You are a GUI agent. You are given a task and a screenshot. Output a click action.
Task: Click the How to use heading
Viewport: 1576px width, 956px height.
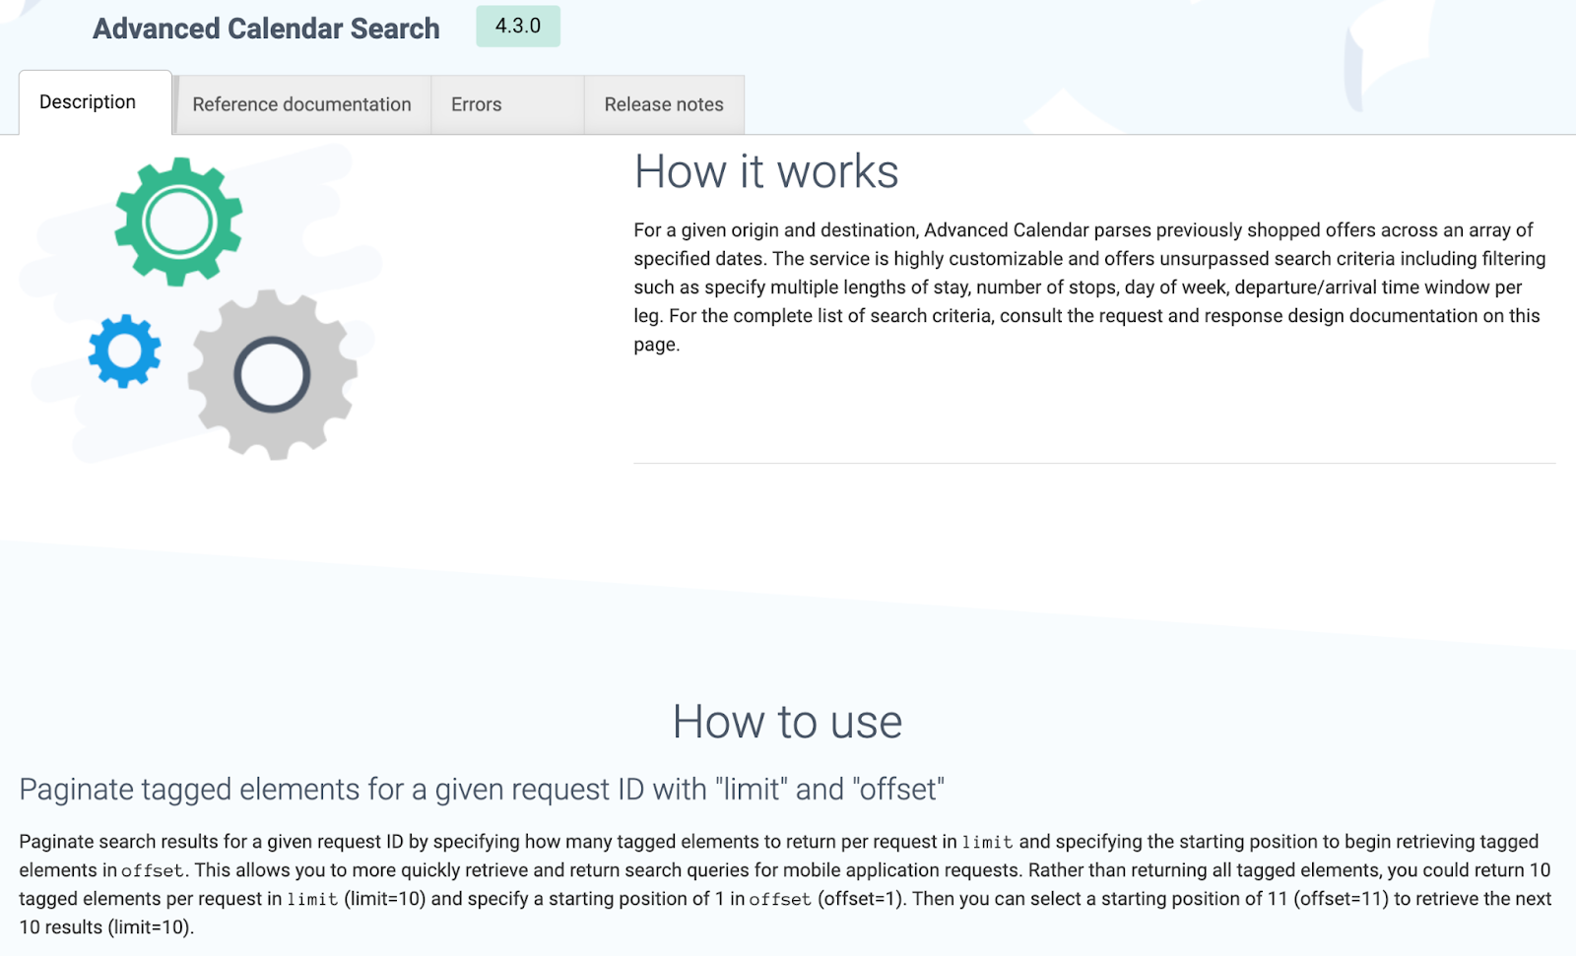pos(787,722)
